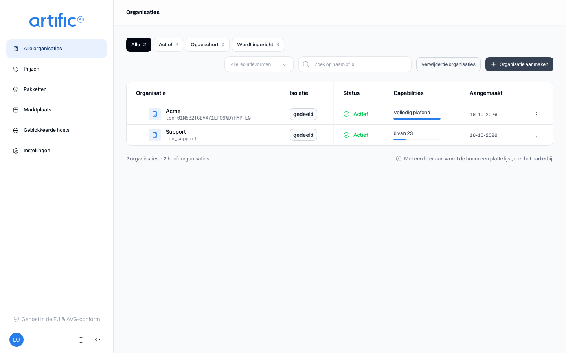Click the info icon beside the filter hint
This screenshot has height=353, width=566.
(x=399, y=159)
